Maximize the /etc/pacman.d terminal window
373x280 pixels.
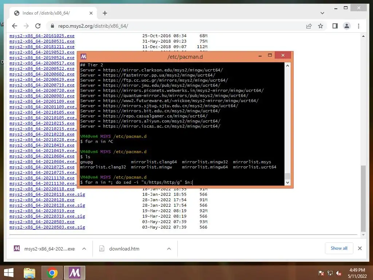270,55
